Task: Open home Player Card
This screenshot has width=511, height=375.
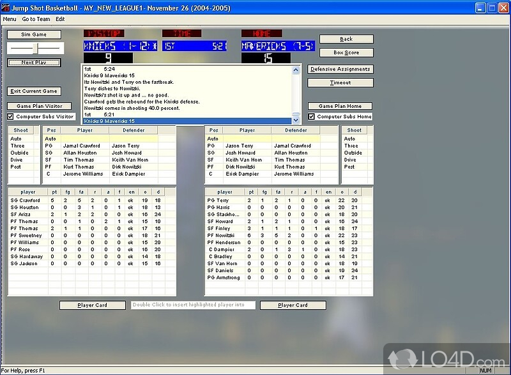Action: click(293, 305)
